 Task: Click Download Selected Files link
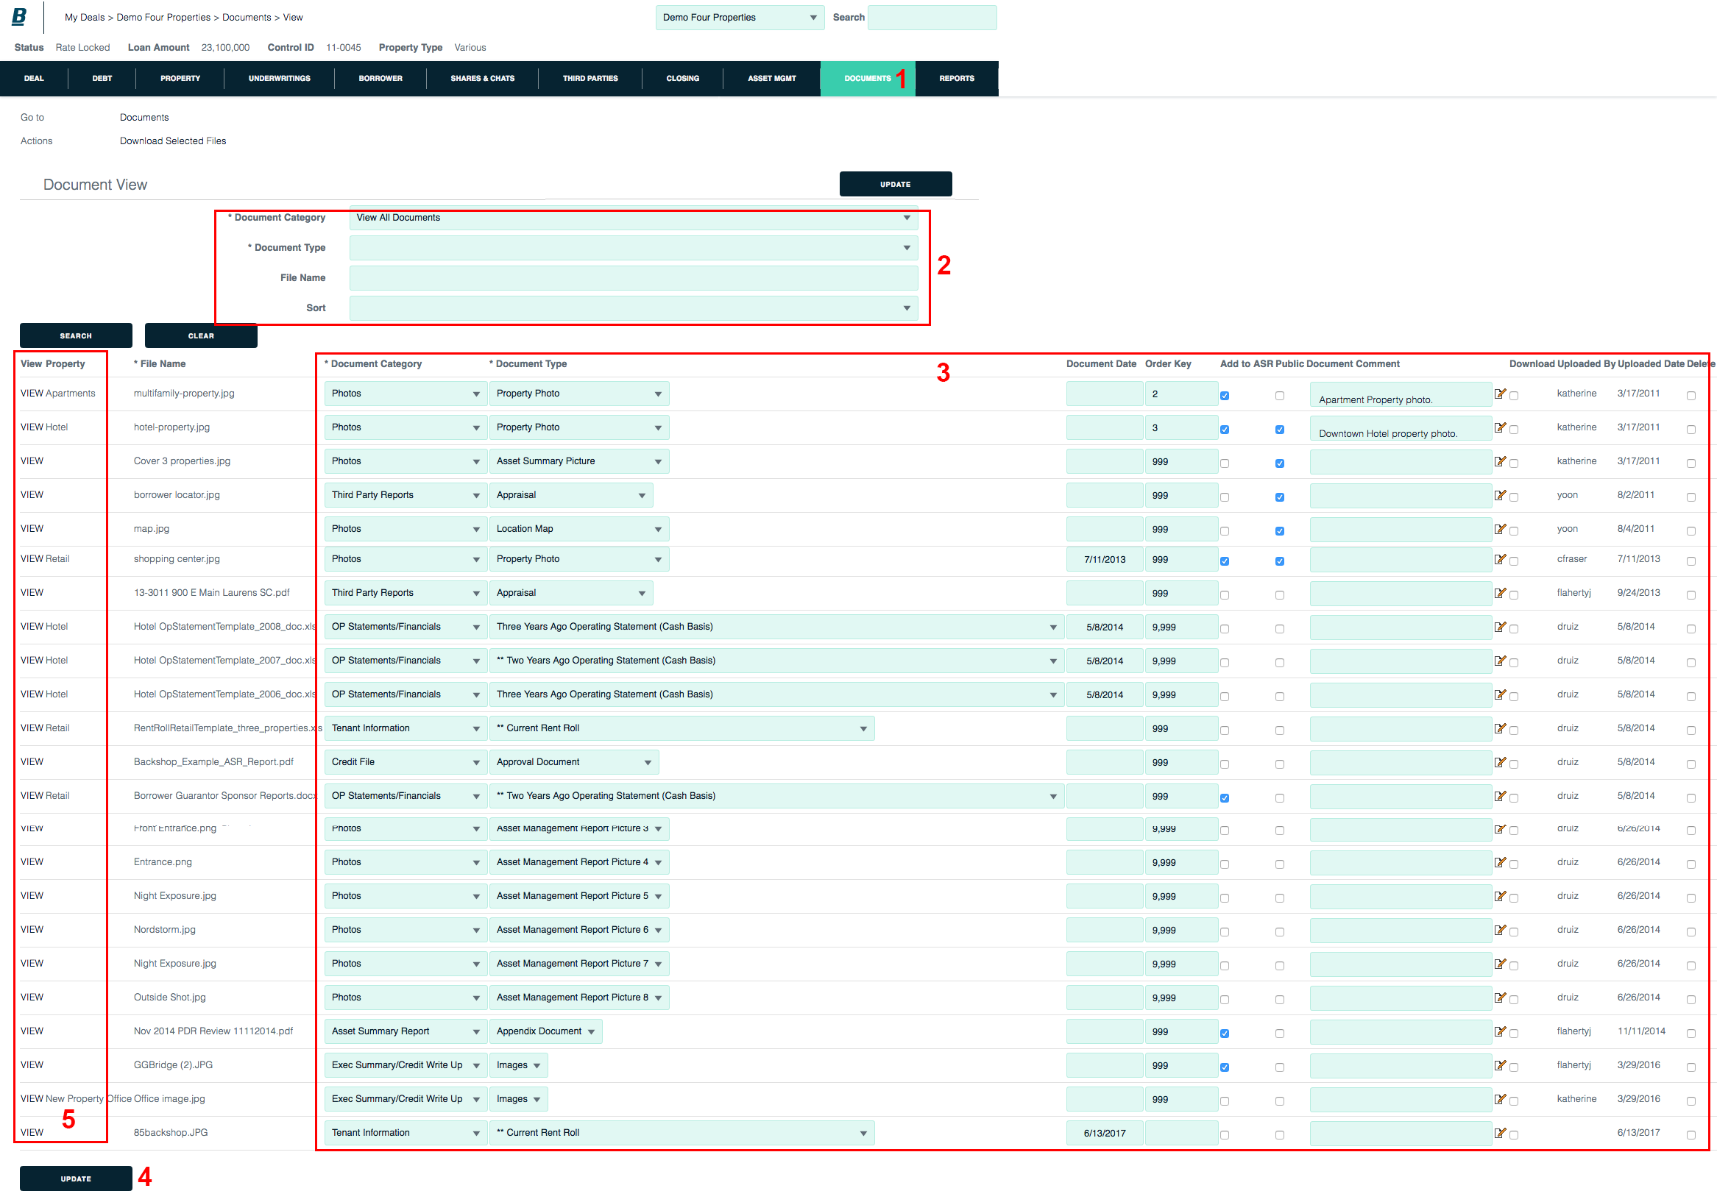coord(173,141)
